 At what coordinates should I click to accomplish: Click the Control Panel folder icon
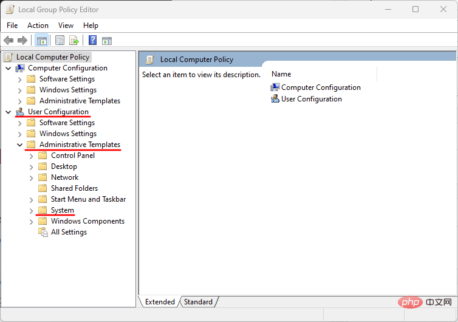(x=43, y=155)
